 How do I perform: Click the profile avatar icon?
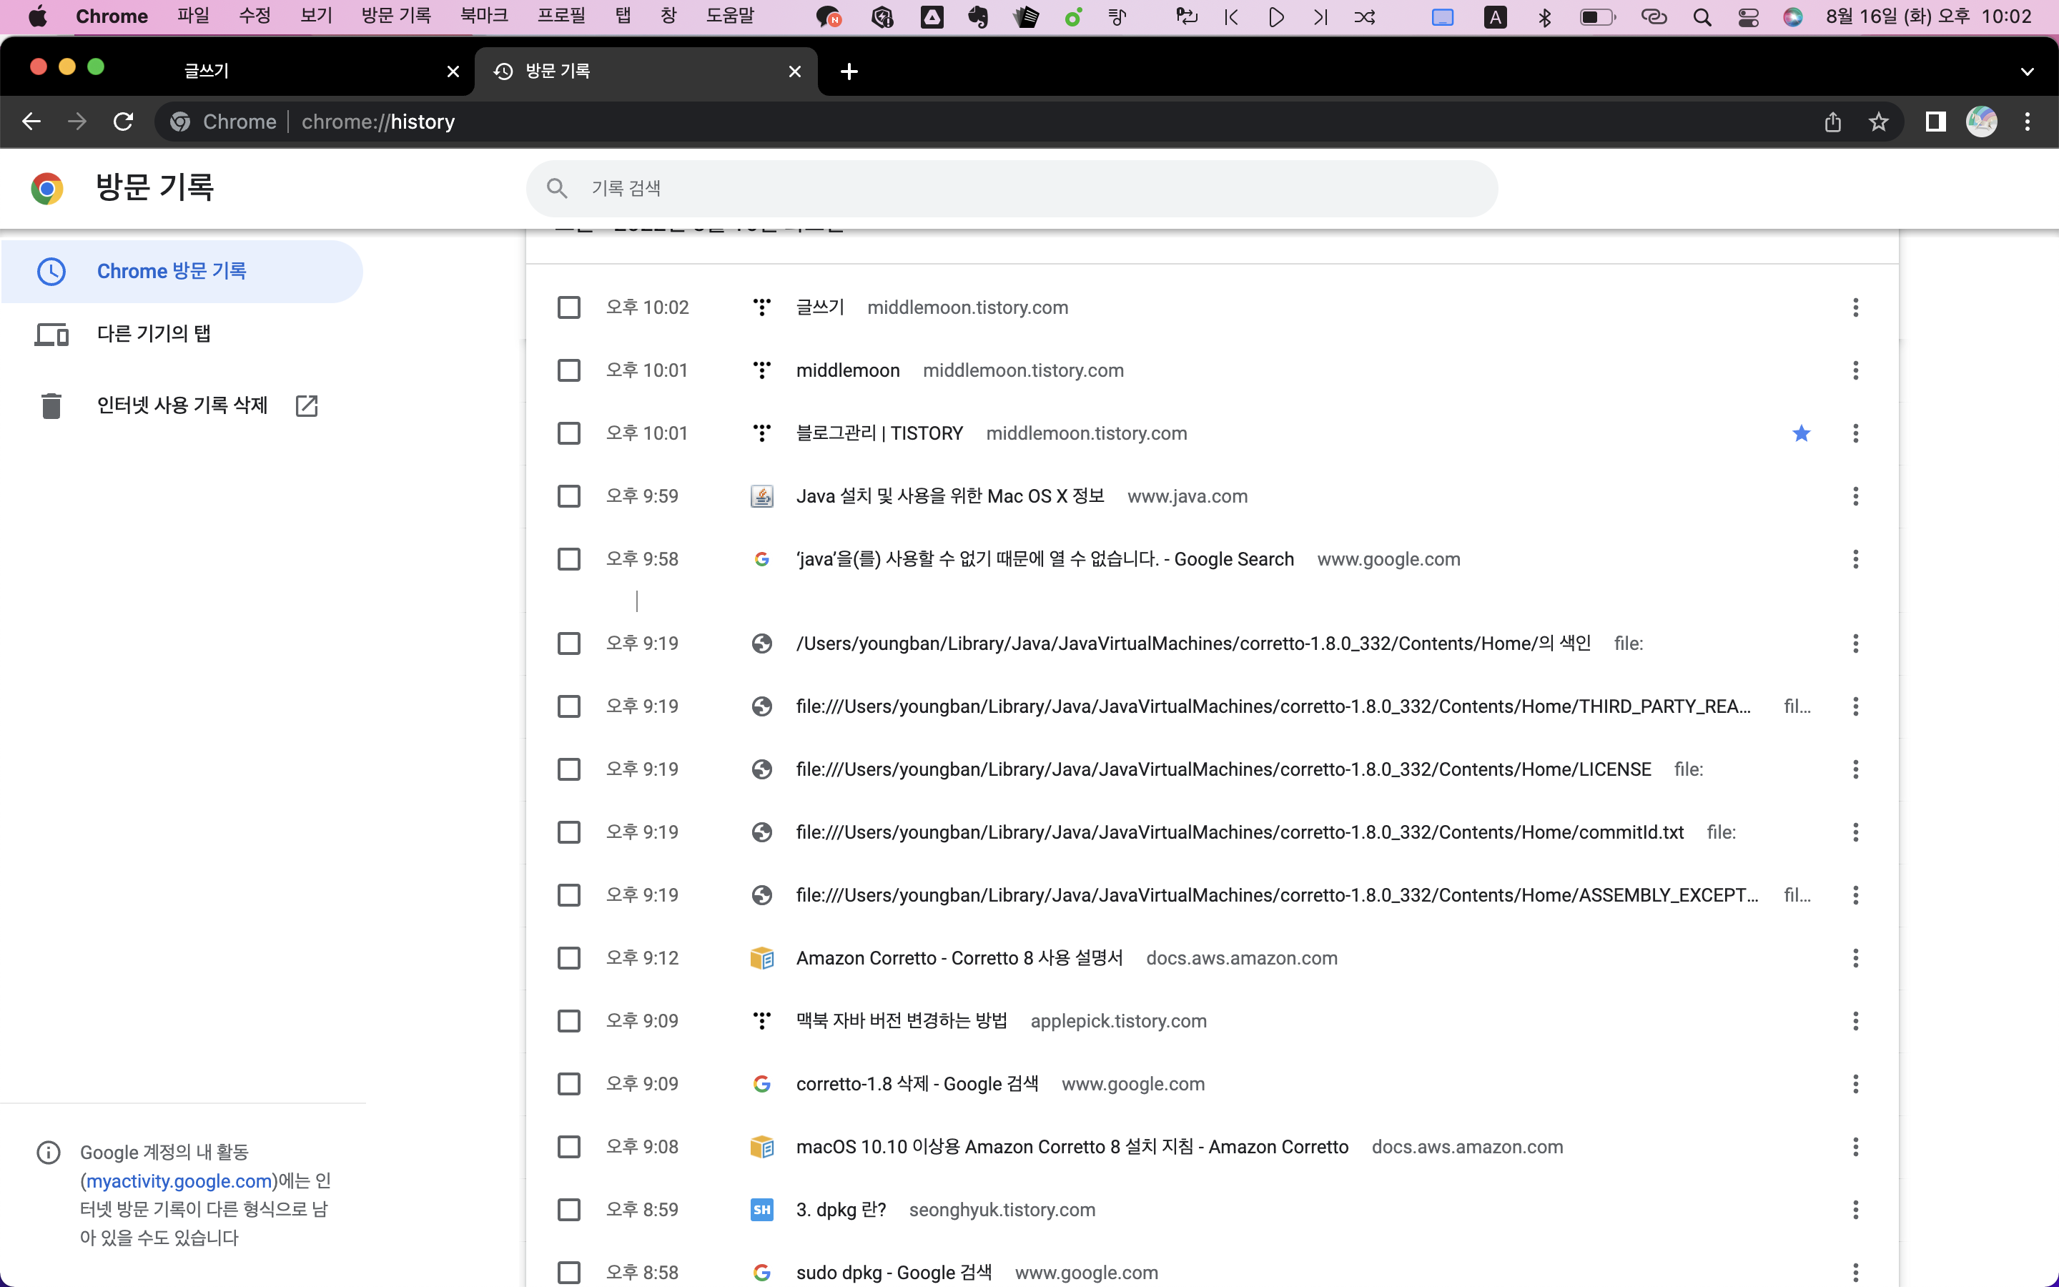(x=1981, y=122)
